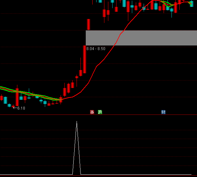Click the flat white indicator baseline
Screen dimensions: 197x177
[x=33, y=174]
